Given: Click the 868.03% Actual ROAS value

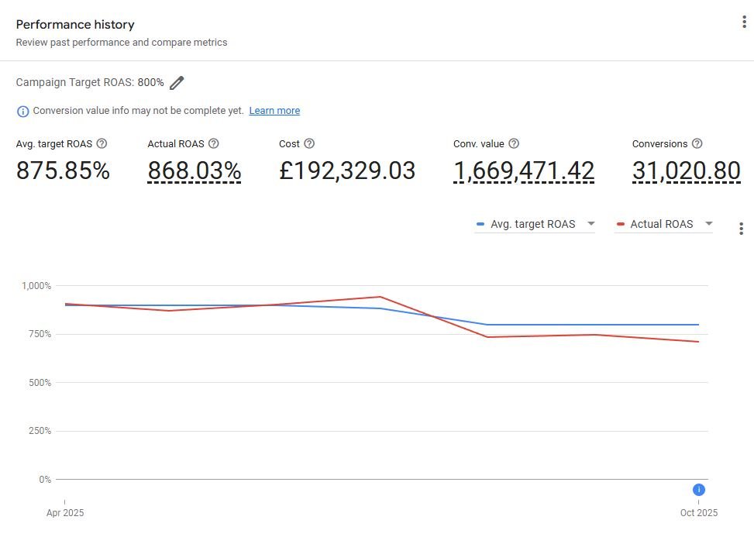Looking at the screenshot, I should tap(195, 170).
